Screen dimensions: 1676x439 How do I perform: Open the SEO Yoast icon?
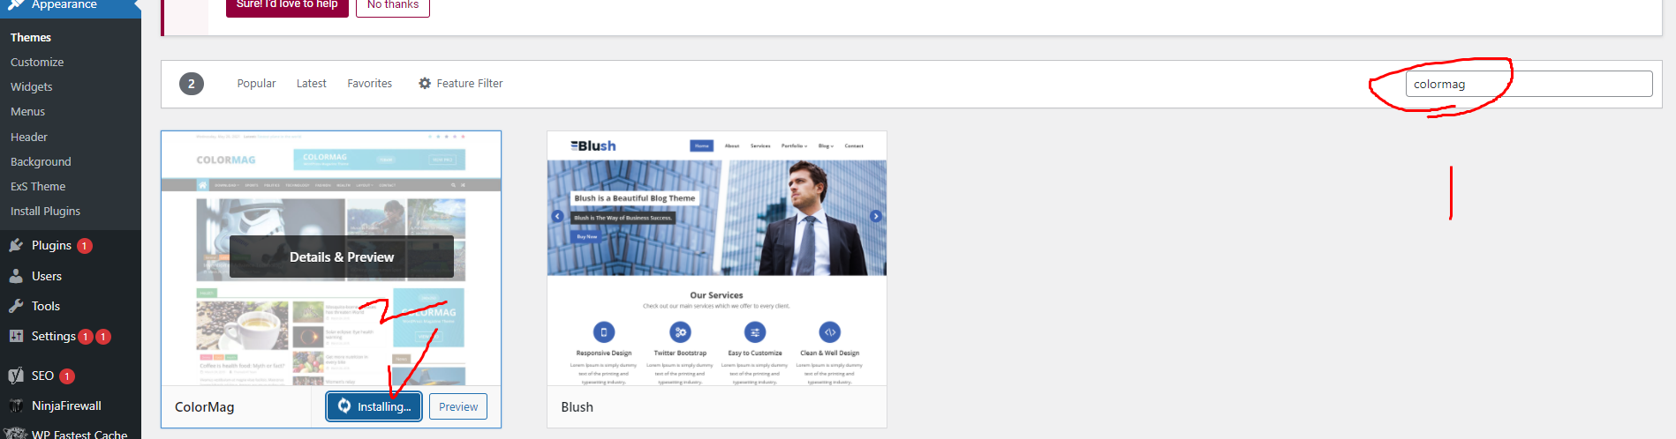point(16,376)
